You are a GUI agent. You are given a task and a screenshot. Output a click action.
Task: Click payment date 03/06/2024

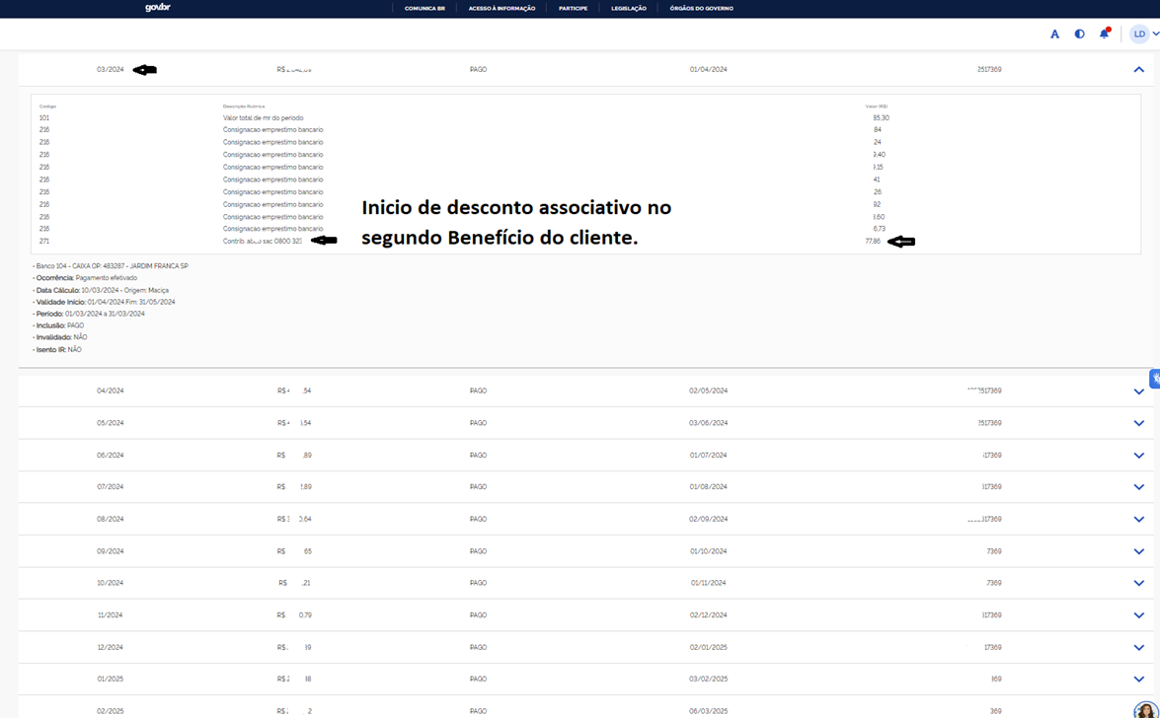708,423
